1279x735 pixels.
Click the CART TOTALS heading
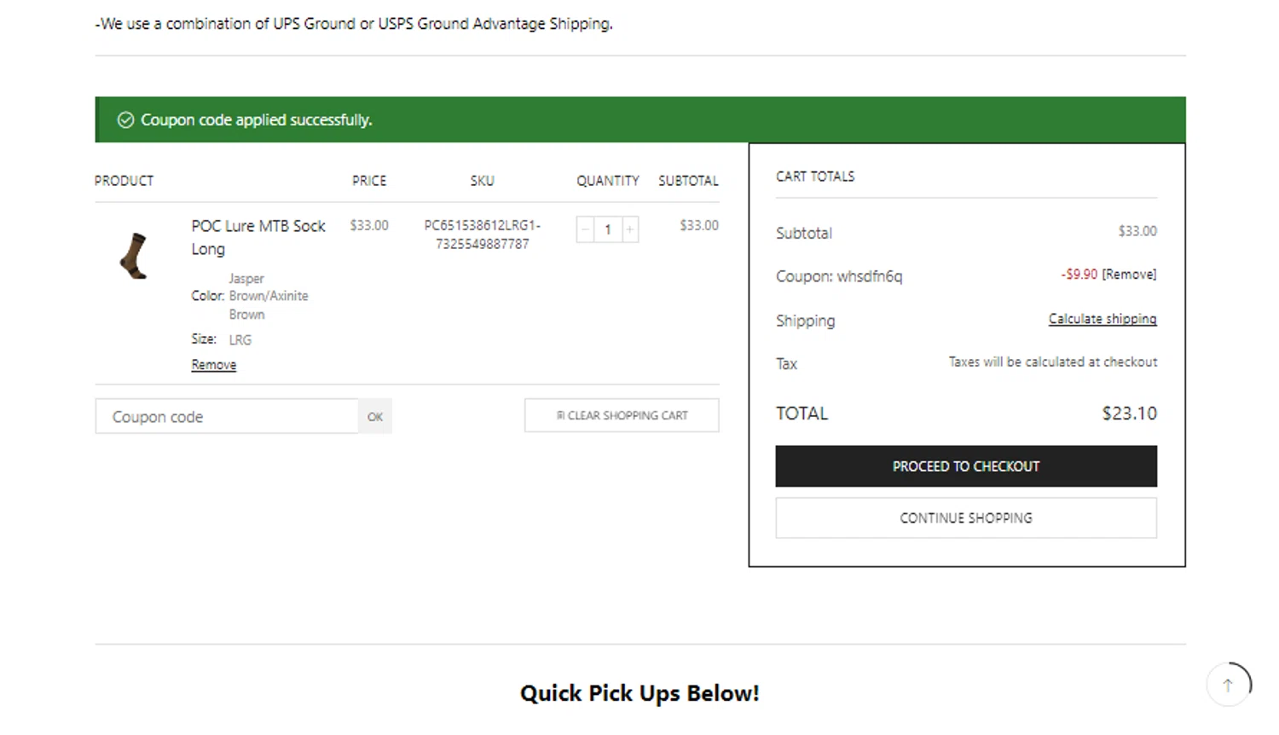[815, 177]
